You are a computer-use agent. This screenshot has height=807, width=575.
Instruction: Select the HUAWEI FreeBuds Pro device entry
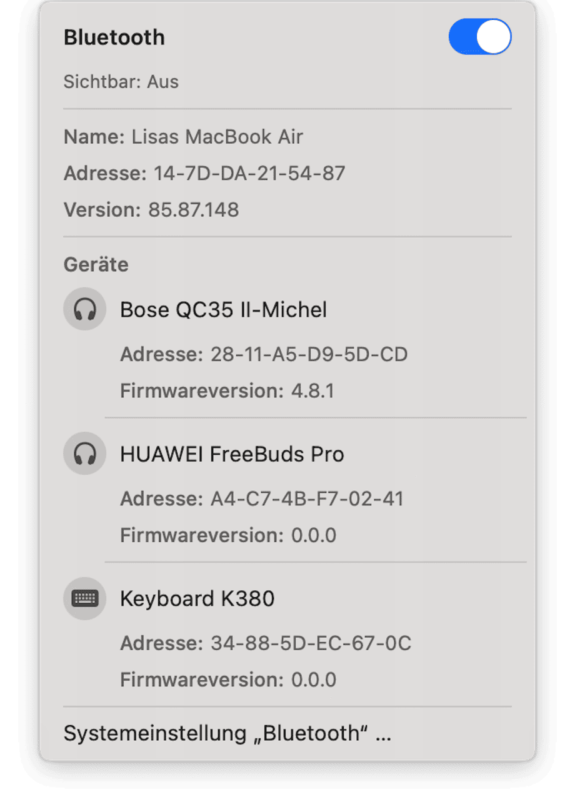coord(232,454)
